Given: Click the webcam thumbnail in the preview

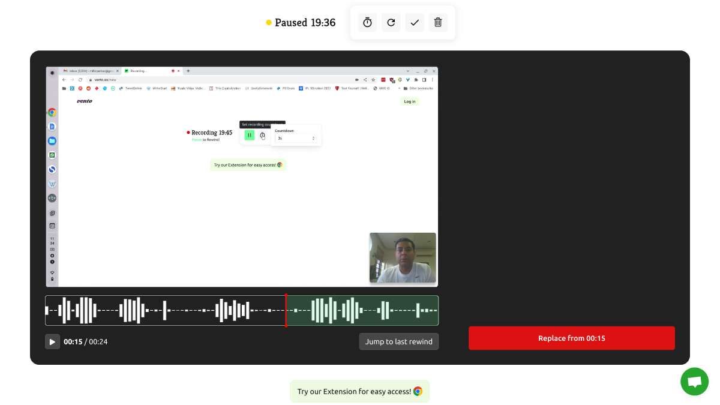Looking at the screenshot, I should coord(403,257).
